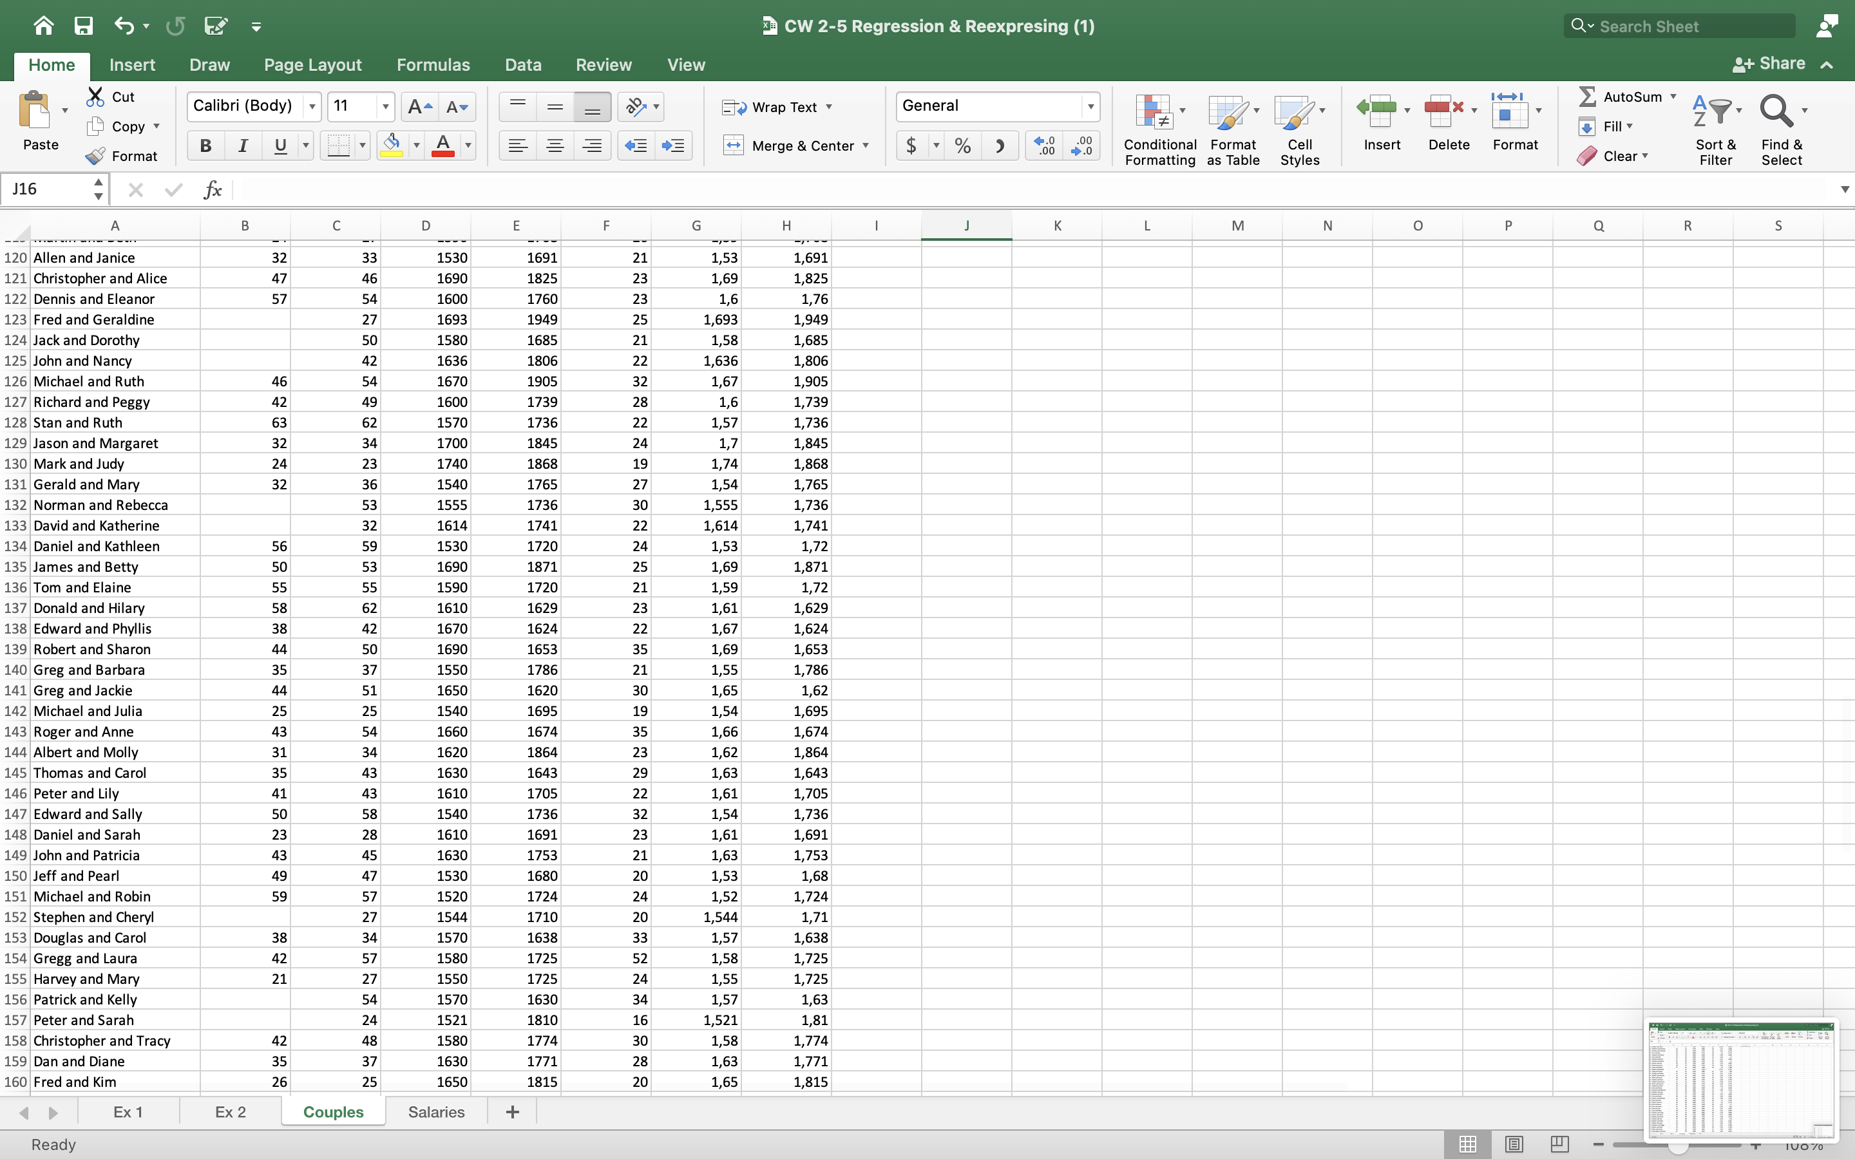The height and width of the screenshot is (1159, 1855).
Task: Toggle bold formatting
Action: (x=205, y=145)
